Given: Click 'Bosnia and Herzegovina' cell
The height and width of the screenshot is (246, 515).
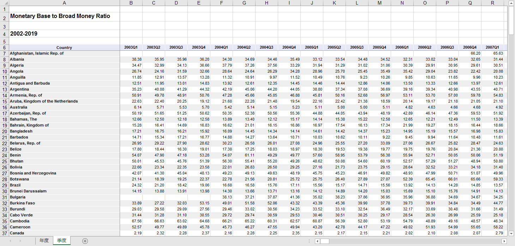Looking at the screenshot, I should pyautogui.click(x=64, y=173).
